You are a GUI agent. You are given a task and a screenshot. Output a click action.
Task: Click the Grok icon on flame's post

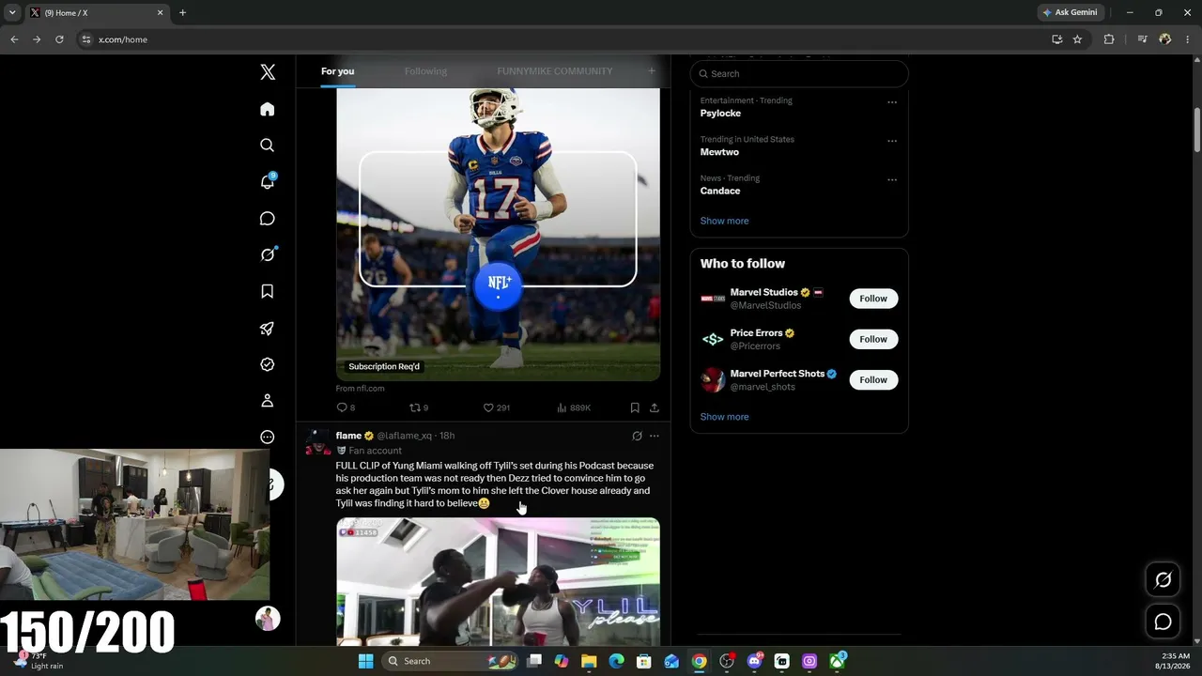coord(637,436)
